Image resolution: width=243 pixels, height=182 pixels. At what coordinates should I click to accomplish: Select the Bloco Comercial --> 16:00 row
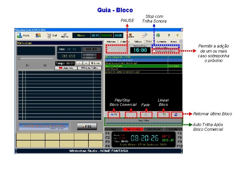pyautogui.click(x=143, y=57)
